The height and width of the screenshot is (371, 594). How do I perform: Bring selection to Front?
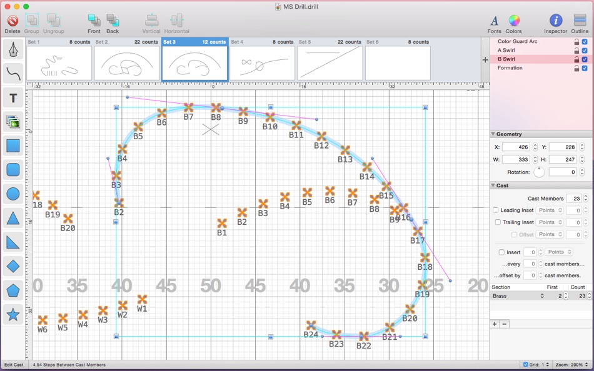pos(94,21)
